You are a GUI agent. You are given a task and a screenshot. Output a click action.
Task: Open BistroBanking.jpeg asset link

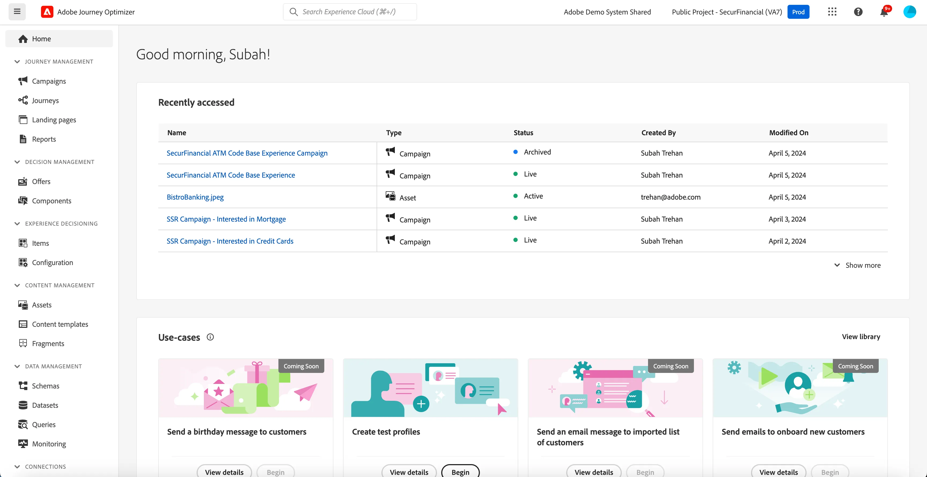(195, 197)
